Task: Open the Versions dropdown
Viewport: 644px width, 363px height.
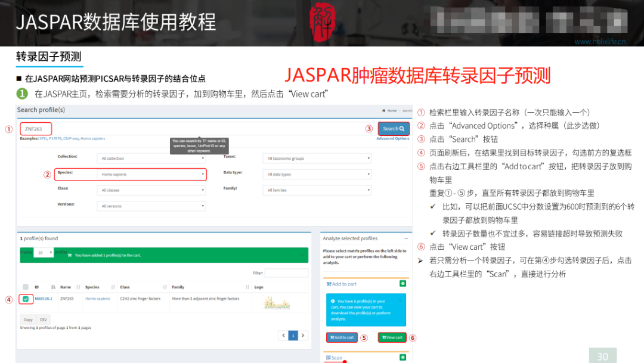Action: point(151,206)
